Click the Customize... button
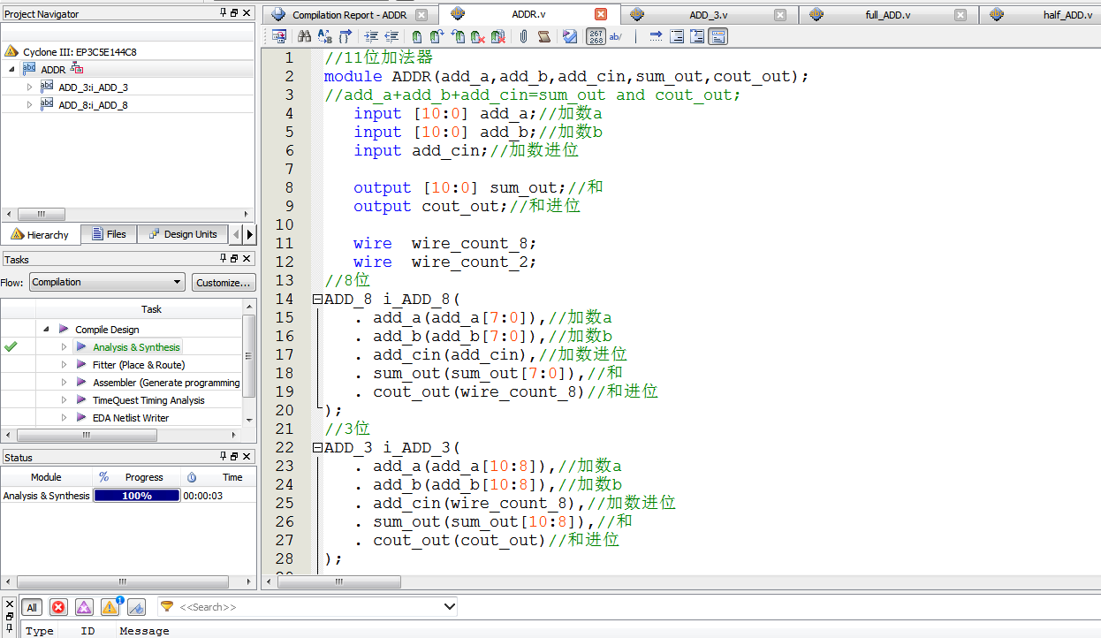Viewport: 1101px width, 638px height. point(224,283)
